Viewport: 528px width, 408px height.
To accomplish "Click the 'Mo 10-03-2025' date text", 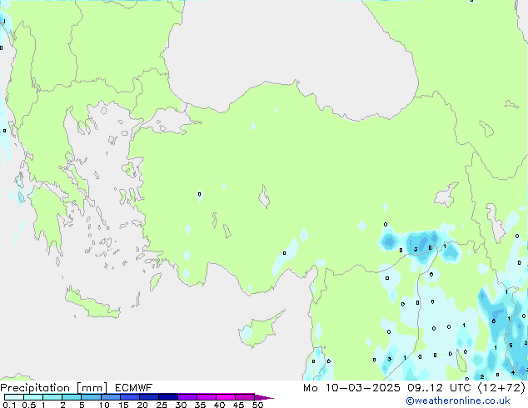I will tap(351, 388).
